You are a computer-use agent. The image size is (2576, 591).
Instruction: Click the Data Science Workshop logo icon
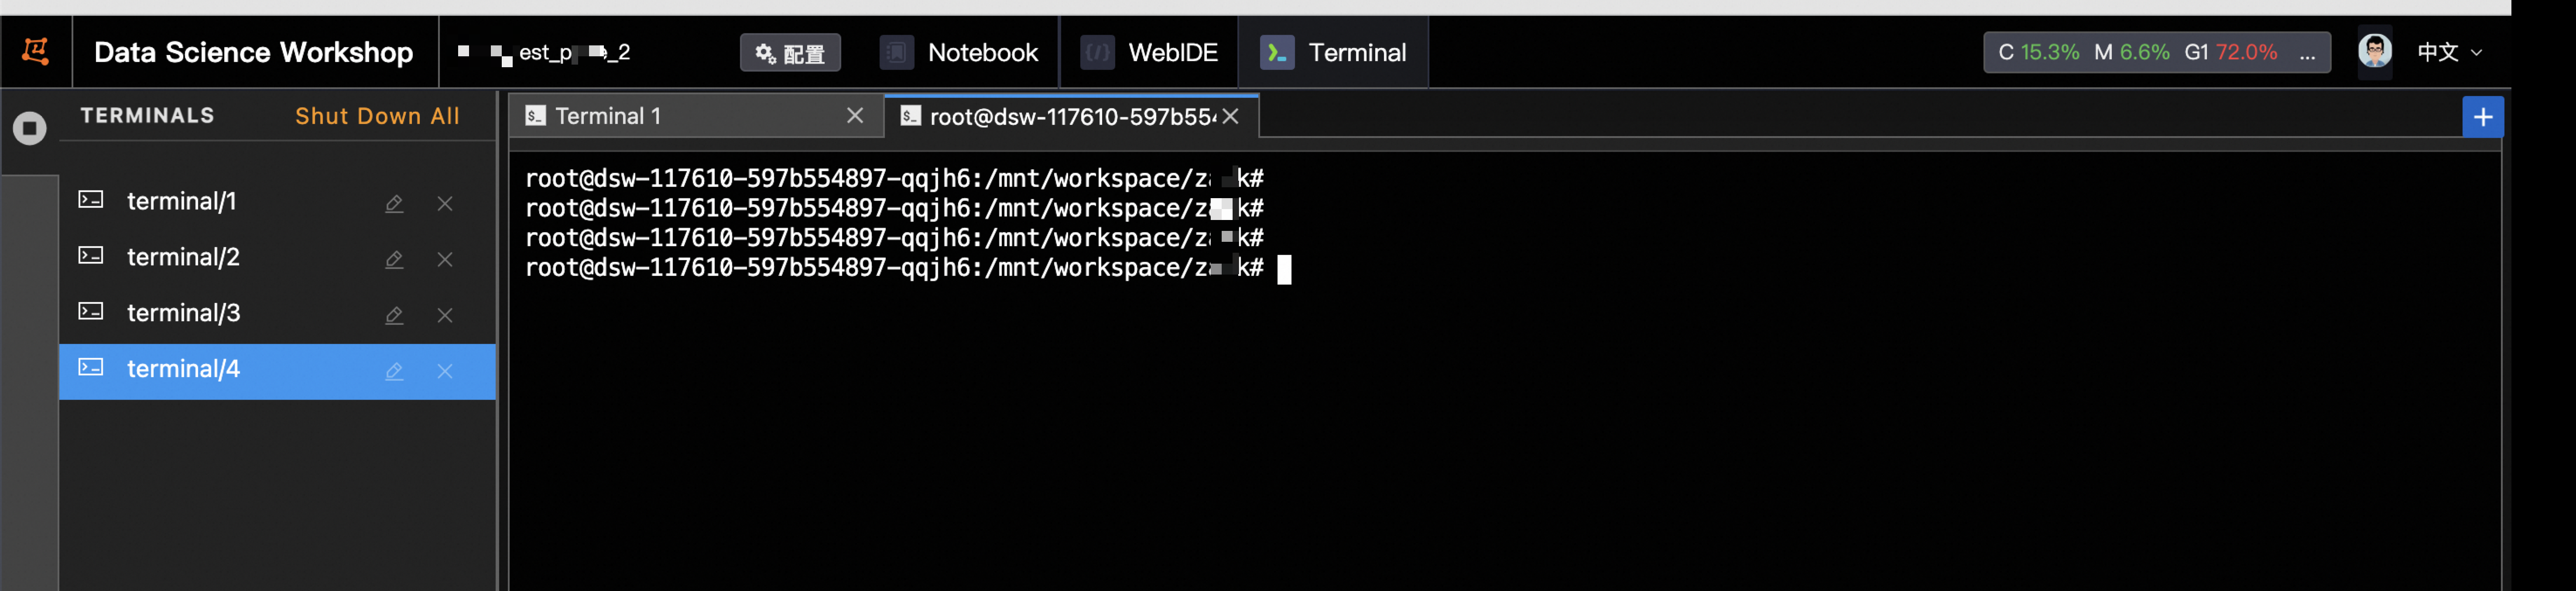coord(36,51)
